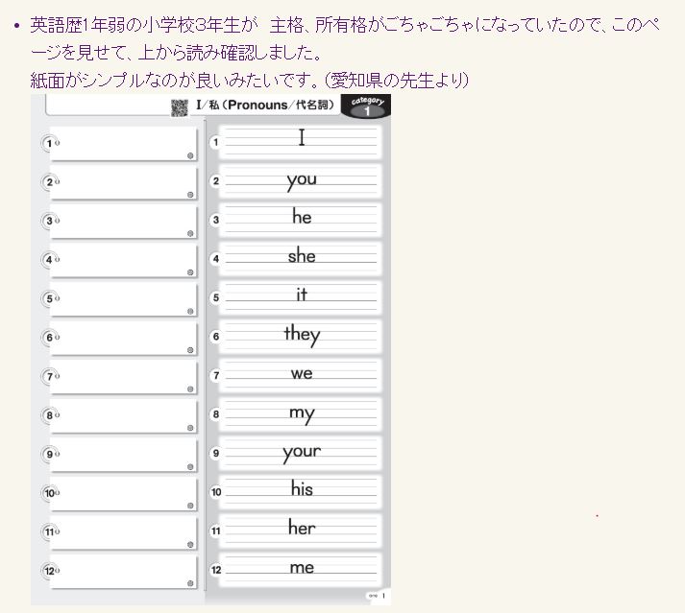The width and height of the screenshot is (685, 613).
Task: Click the number 6 circle on left blank card
Action: point(49,338)
